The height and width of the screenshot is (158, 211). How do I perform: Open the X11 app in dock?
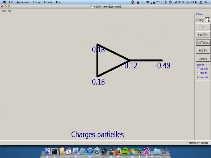point(140,151)
